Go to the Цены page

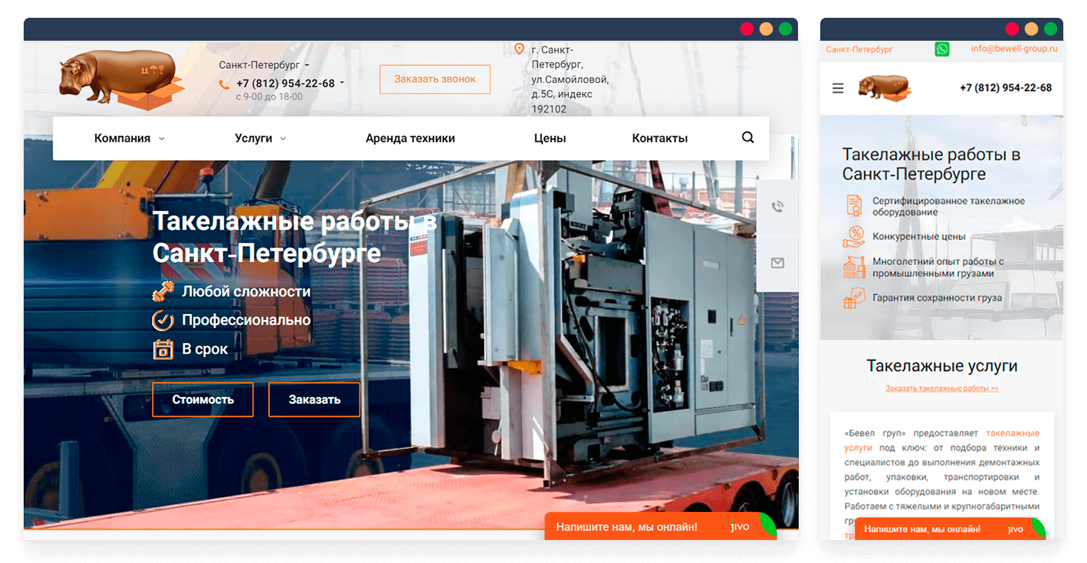tap(550, 139)
